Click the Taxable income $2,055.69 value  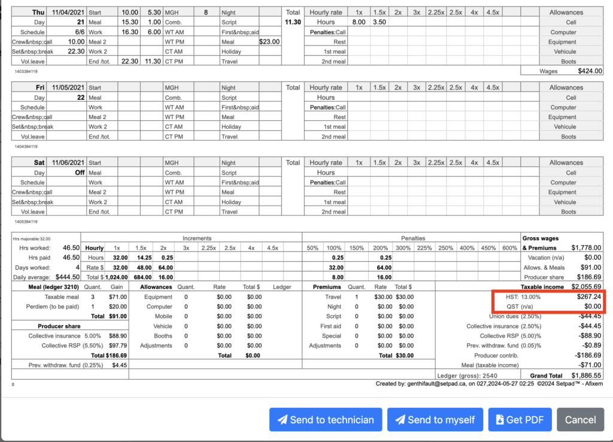pos(586,287)
